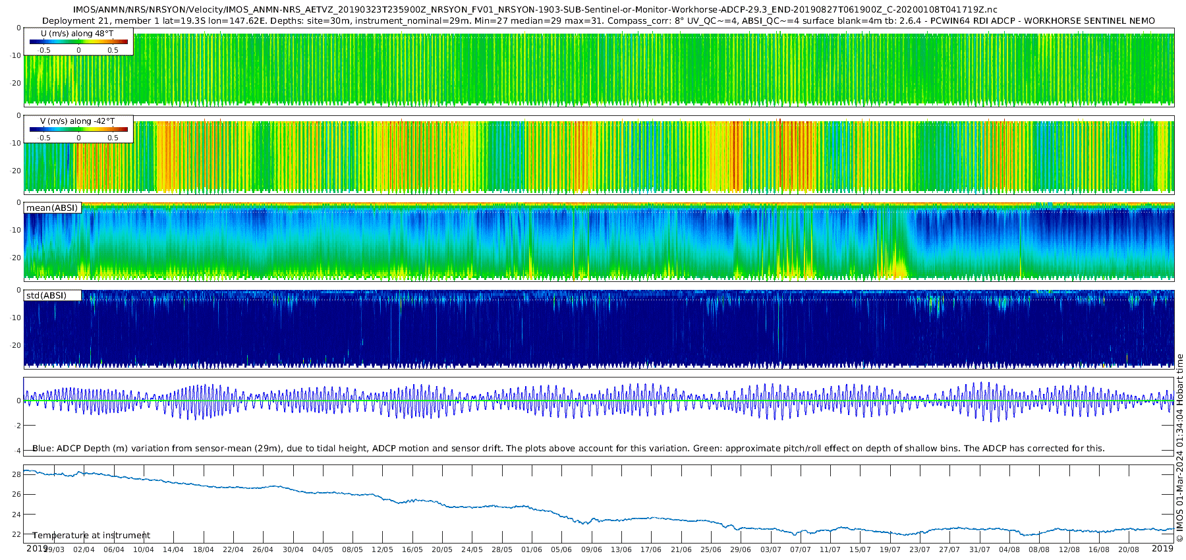This screenshot has width=1186, height=560.
Task: Click the "22" tick on the temperature axis
Action: [16, 534]
